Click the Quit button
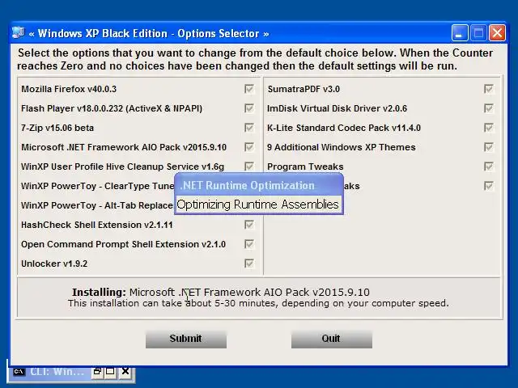The image size is (518, 388). [332, 339]
